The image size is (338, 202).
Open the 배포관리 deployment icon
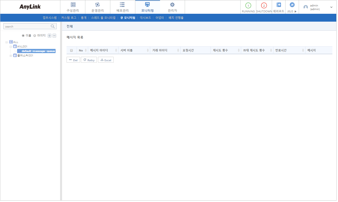(x=122, y=5)
